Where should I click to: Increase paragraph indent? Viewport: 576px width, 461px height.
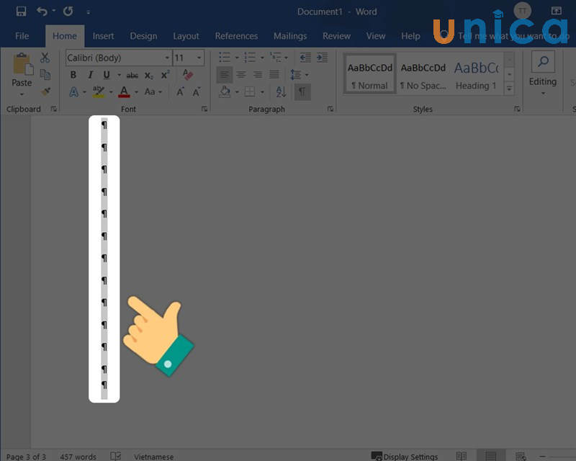point(322,58)
